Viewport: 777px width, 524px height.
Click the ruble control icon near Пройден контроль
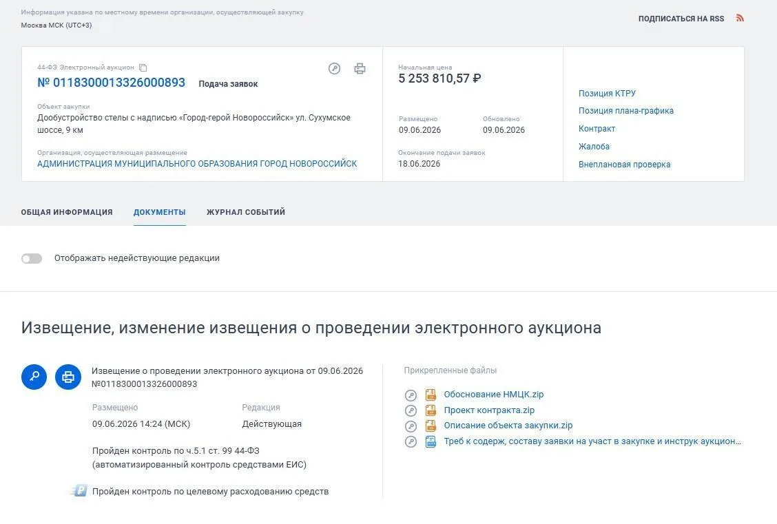(x=79, y=491)
